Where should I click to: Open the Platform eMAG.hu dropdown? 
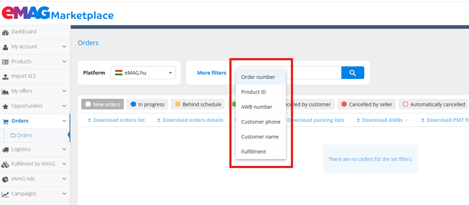pyautogui.click(x=143, y=73)
